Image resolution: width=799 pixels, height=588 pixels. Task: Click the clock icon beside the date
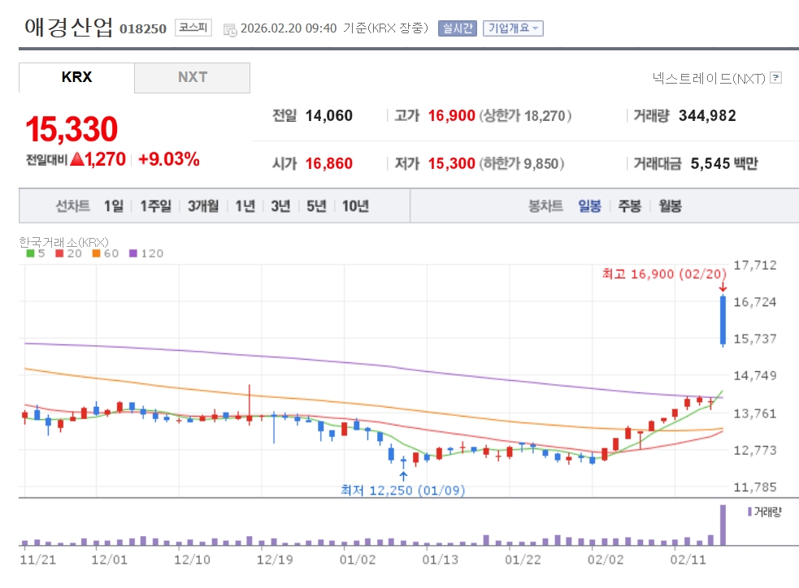pos(230,29)
